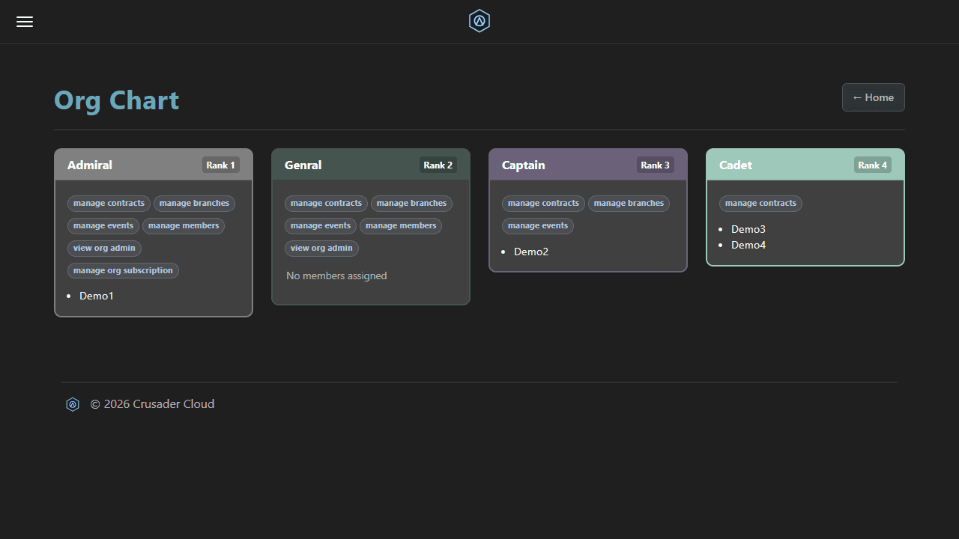This screenshot has width=959, height=539.
Task: Click the Org Chart page title
Action: 116,100
